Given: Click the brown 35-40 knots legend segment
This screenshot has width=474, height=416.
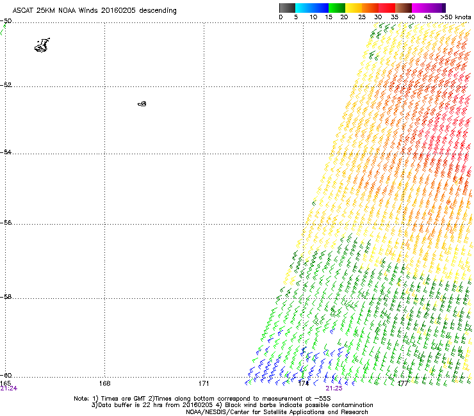Looking at the screenshot, I should [x=404, y=8].
